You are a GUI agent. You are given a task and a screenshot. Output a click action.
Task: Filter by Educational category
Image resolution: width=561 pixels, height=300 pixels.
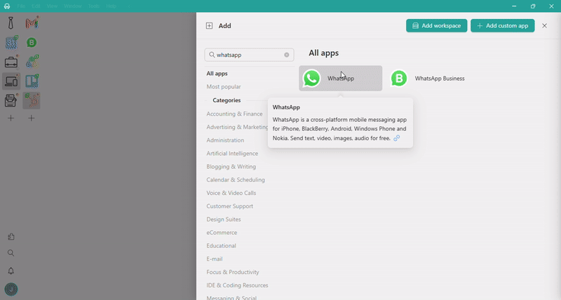tap(221, 246)
